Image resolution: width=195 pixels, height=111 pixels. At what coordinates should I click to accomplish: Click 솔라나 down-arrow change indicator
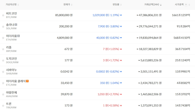click(x=121, y=27)
